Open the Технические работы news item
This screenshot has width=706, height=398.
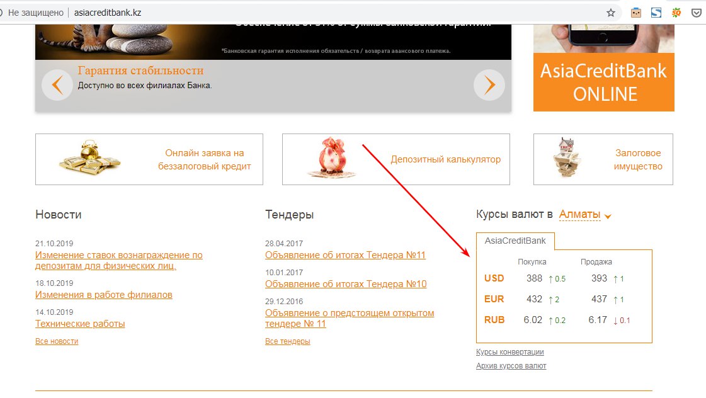[x=80, y=324]
